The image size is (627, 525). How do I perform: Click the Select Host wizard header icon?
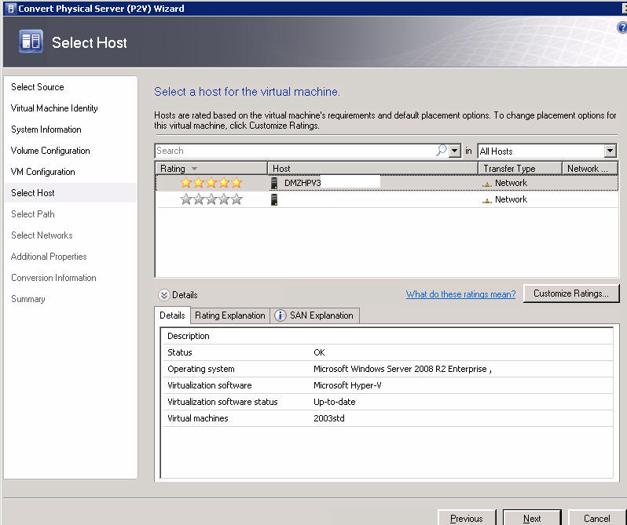point(31,41)
